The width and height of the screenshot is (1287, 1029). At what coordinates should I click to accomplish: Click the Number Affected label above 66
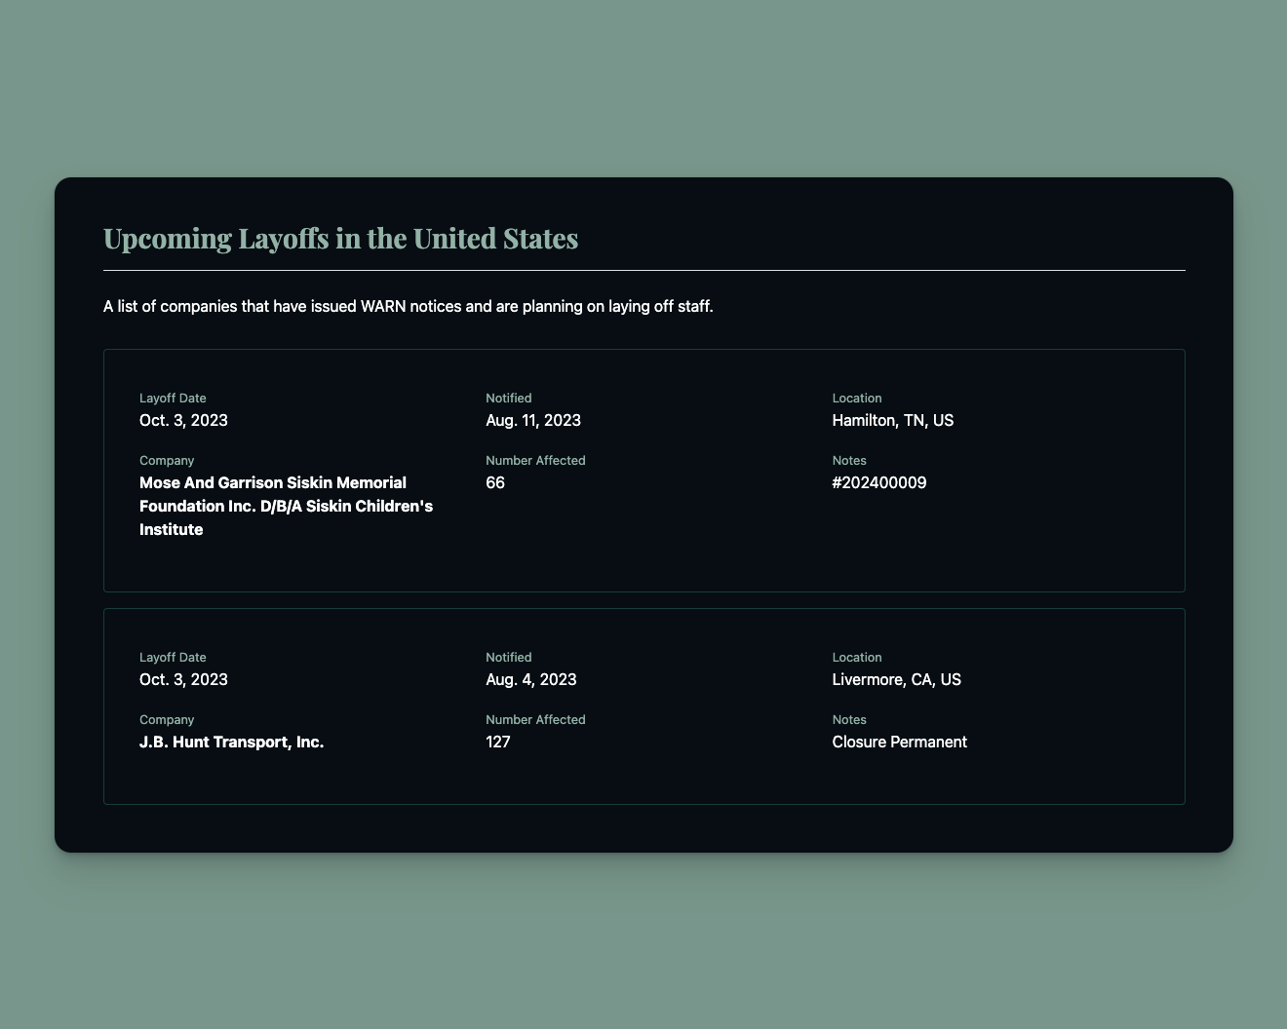535,460
